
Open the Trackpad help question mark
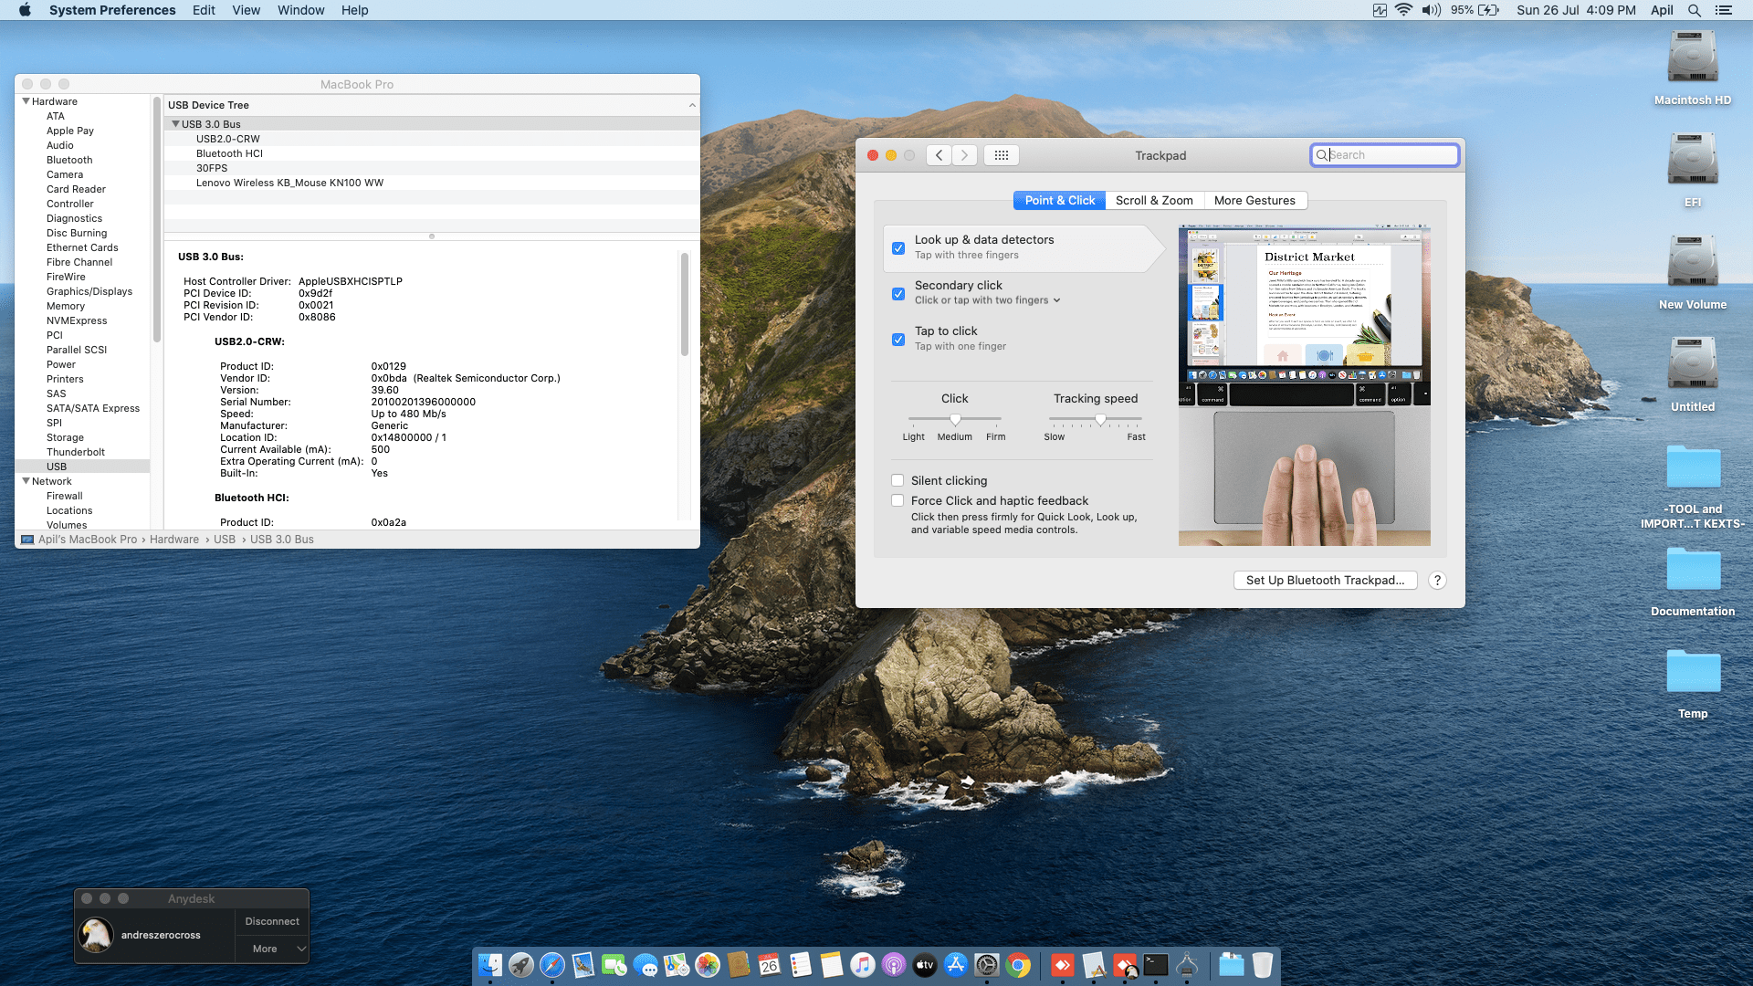pyautogui.click(x=1437, y=581)
